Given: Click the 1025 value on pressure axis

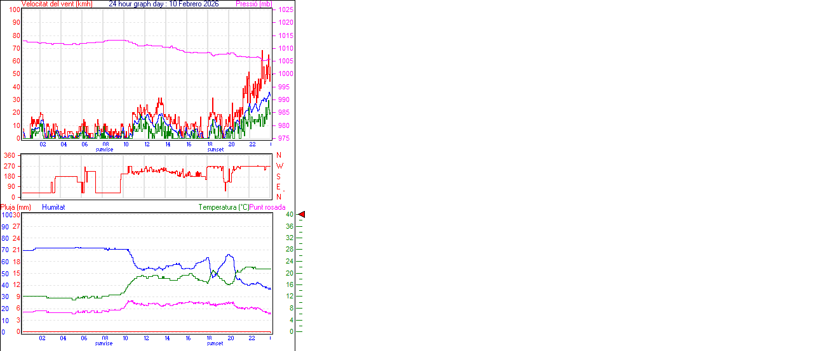Looking at the screenshot, I should (x=285, y=10).
